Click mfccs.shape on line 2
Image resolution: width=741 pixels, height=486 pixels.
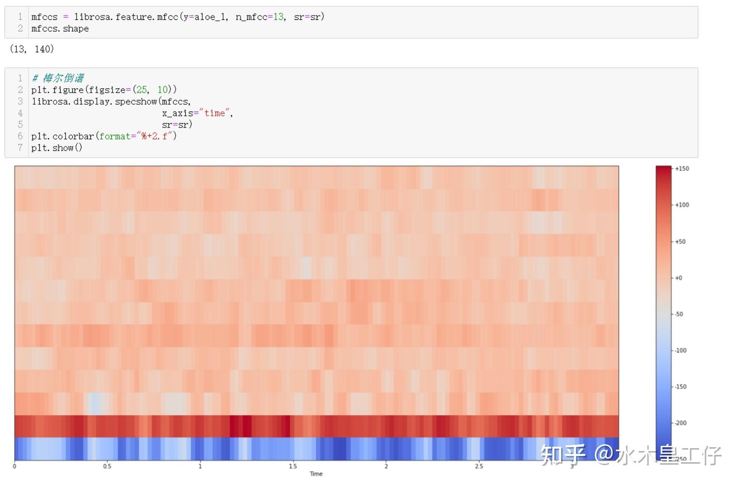(60, 28)
